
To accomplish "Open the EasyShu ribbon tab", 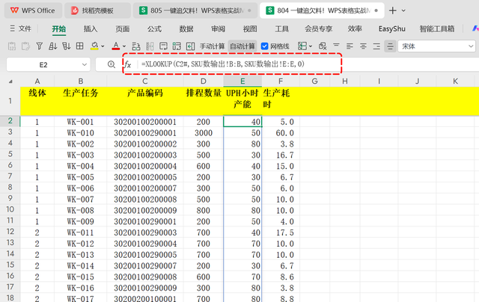I will (x=391, y=29).
